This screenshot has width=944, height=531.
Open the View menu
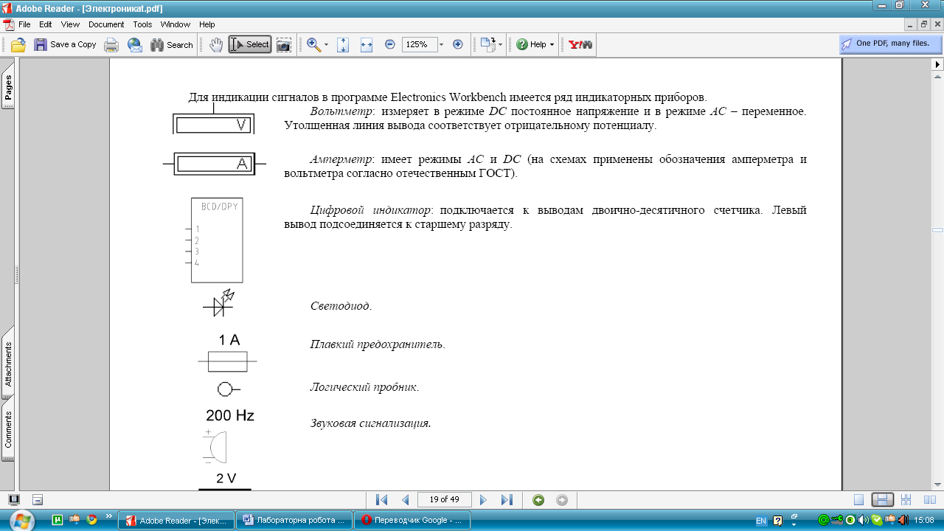[70, 24]
